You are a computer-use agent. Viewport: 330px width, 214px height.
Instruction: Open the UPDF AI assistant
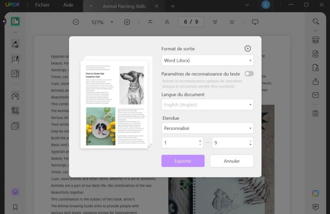click(315, 193)
